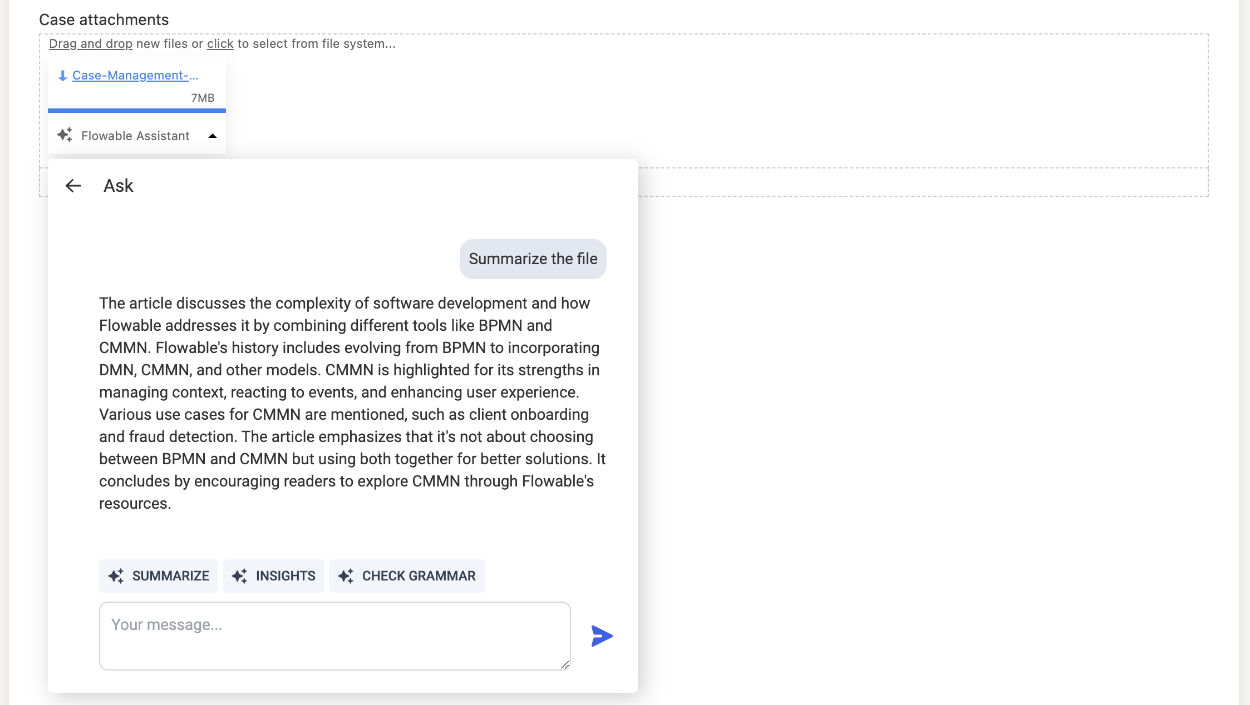Image resolution: width=1250 pixels, height=705 pixels.
Task: Open the Case-Management attachment link
Action: pos(135,76)
